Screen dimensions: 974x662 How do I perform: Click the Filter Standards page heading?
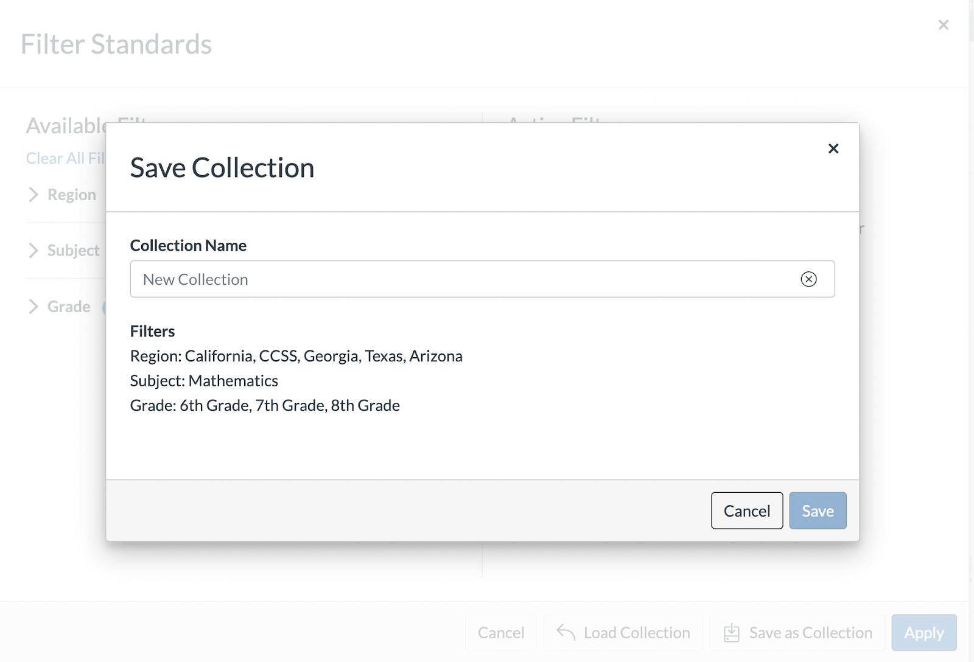(x=116, y=44)
